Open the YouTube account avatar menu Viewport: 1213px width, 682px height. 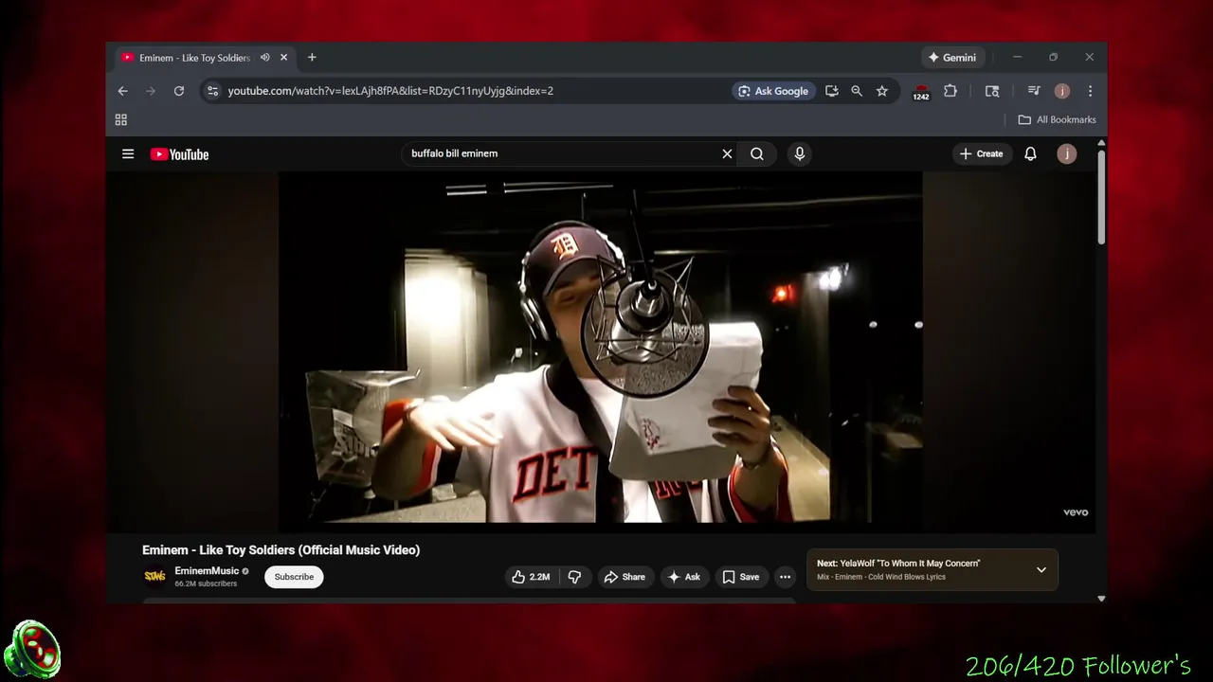[x=1067, y=153]
